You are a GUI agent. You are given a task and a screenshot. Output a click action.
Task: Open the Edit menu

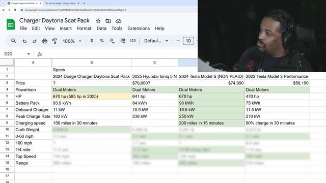[36, 28]
